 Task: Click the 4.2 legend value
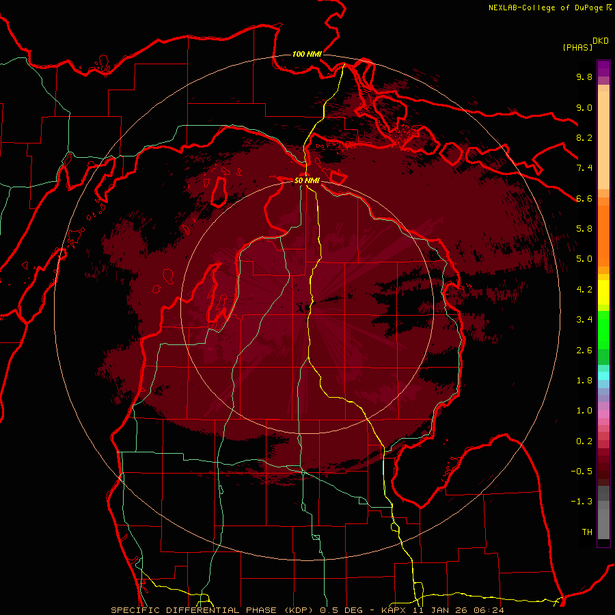pyautogui.click(x=584, y=290)
